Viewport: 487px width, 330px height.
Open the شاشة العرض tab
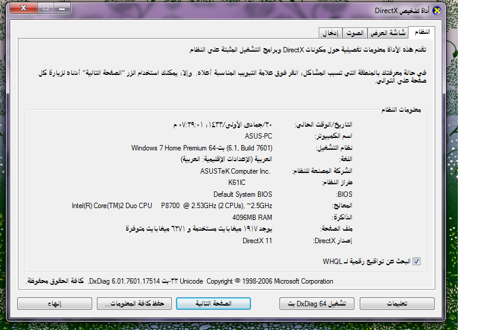coord(388,33)
